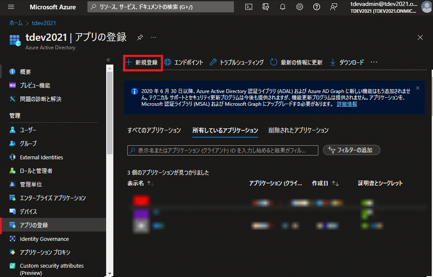433x277 pixels.
Task: Click sidebar scrollbar down arrow
Action: [110, 274]
